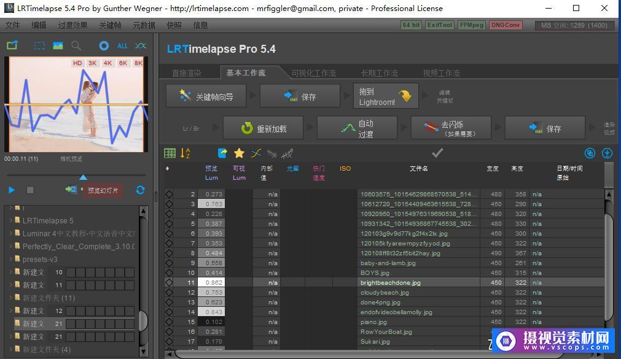Open the 文件 menu
Image resolution: width=621 pixels, height=359 pixels.
13,25
